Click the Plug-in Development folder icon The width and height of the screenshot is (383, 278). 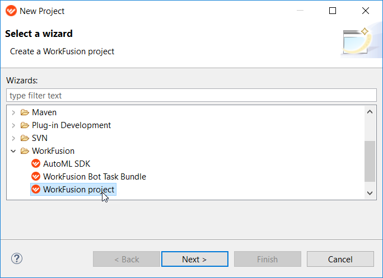point(25,125)
